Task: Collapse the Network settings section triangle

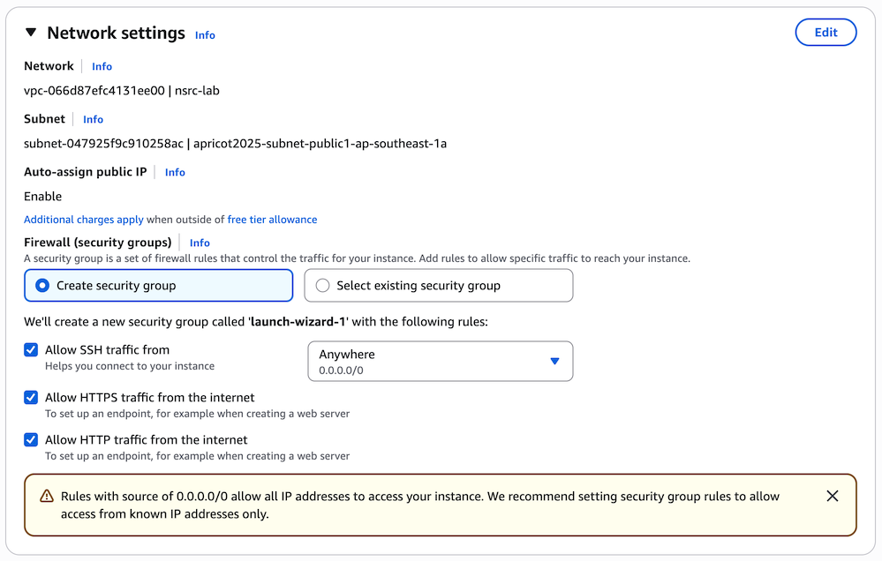Action: (31, 33)
